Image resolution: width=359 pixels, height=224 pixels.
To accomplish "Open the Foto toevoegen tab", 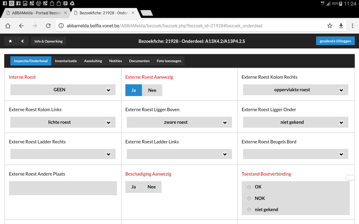I will point(169,61).
